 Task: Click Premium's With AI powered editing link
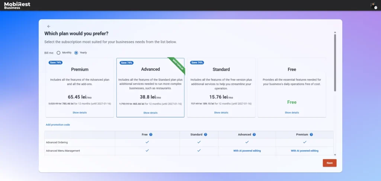coord(304,150)
